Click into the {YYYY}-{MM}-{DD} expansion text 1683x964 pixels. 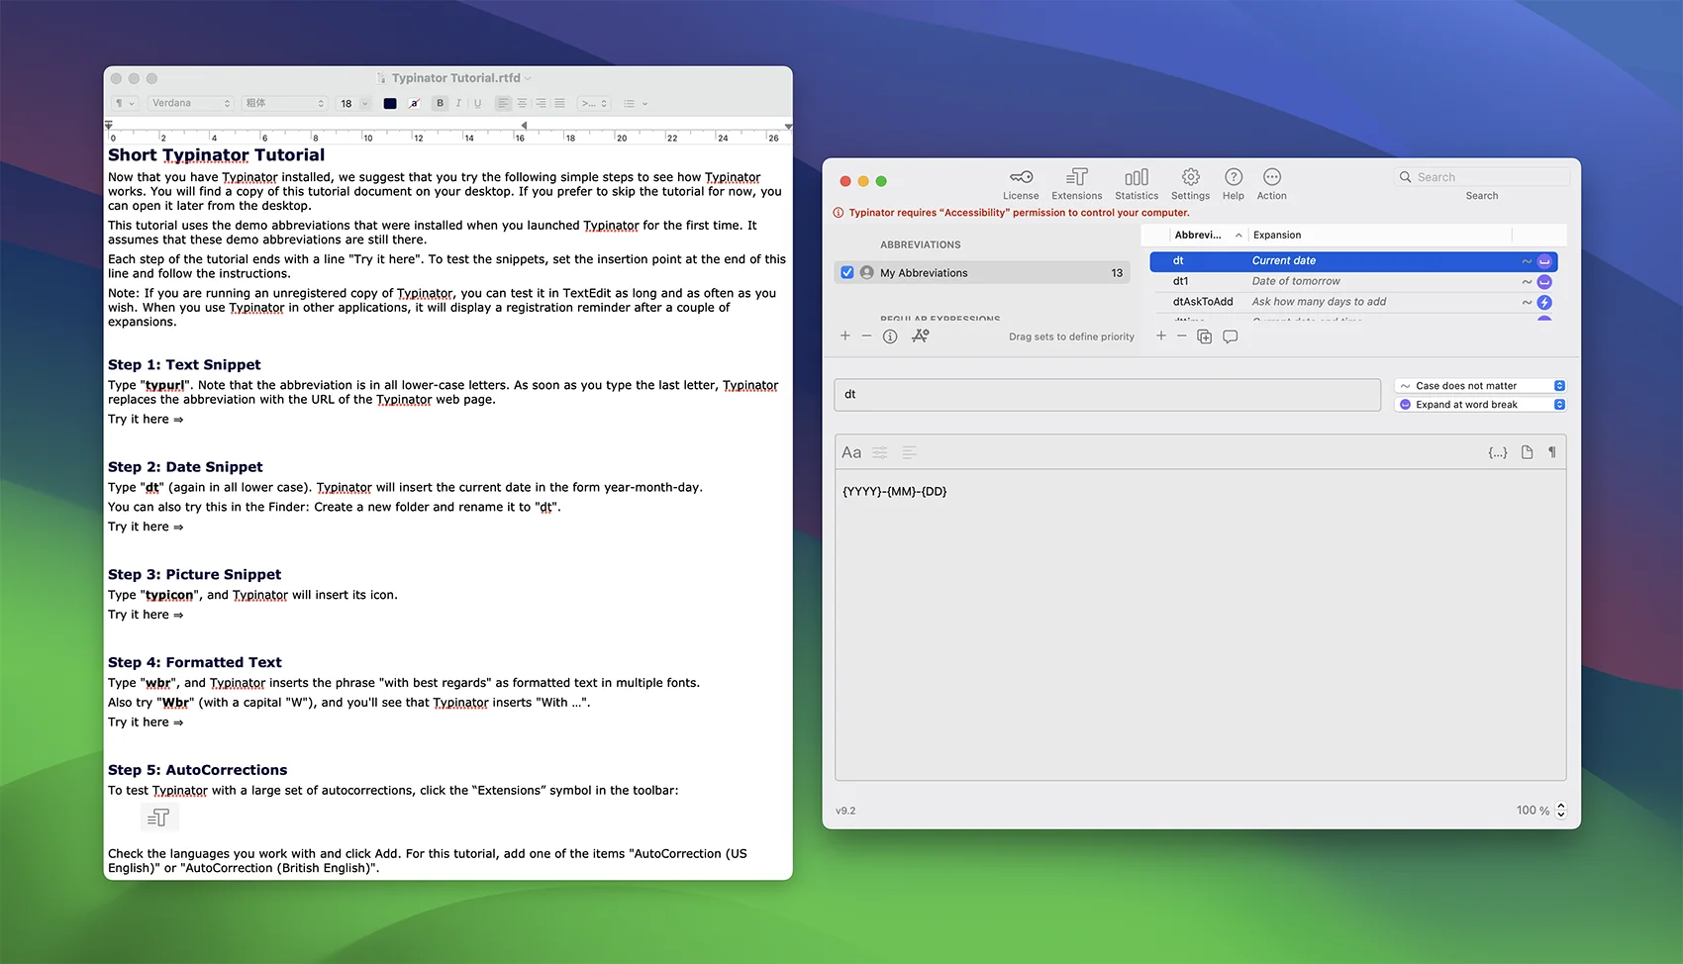[894, 492]
